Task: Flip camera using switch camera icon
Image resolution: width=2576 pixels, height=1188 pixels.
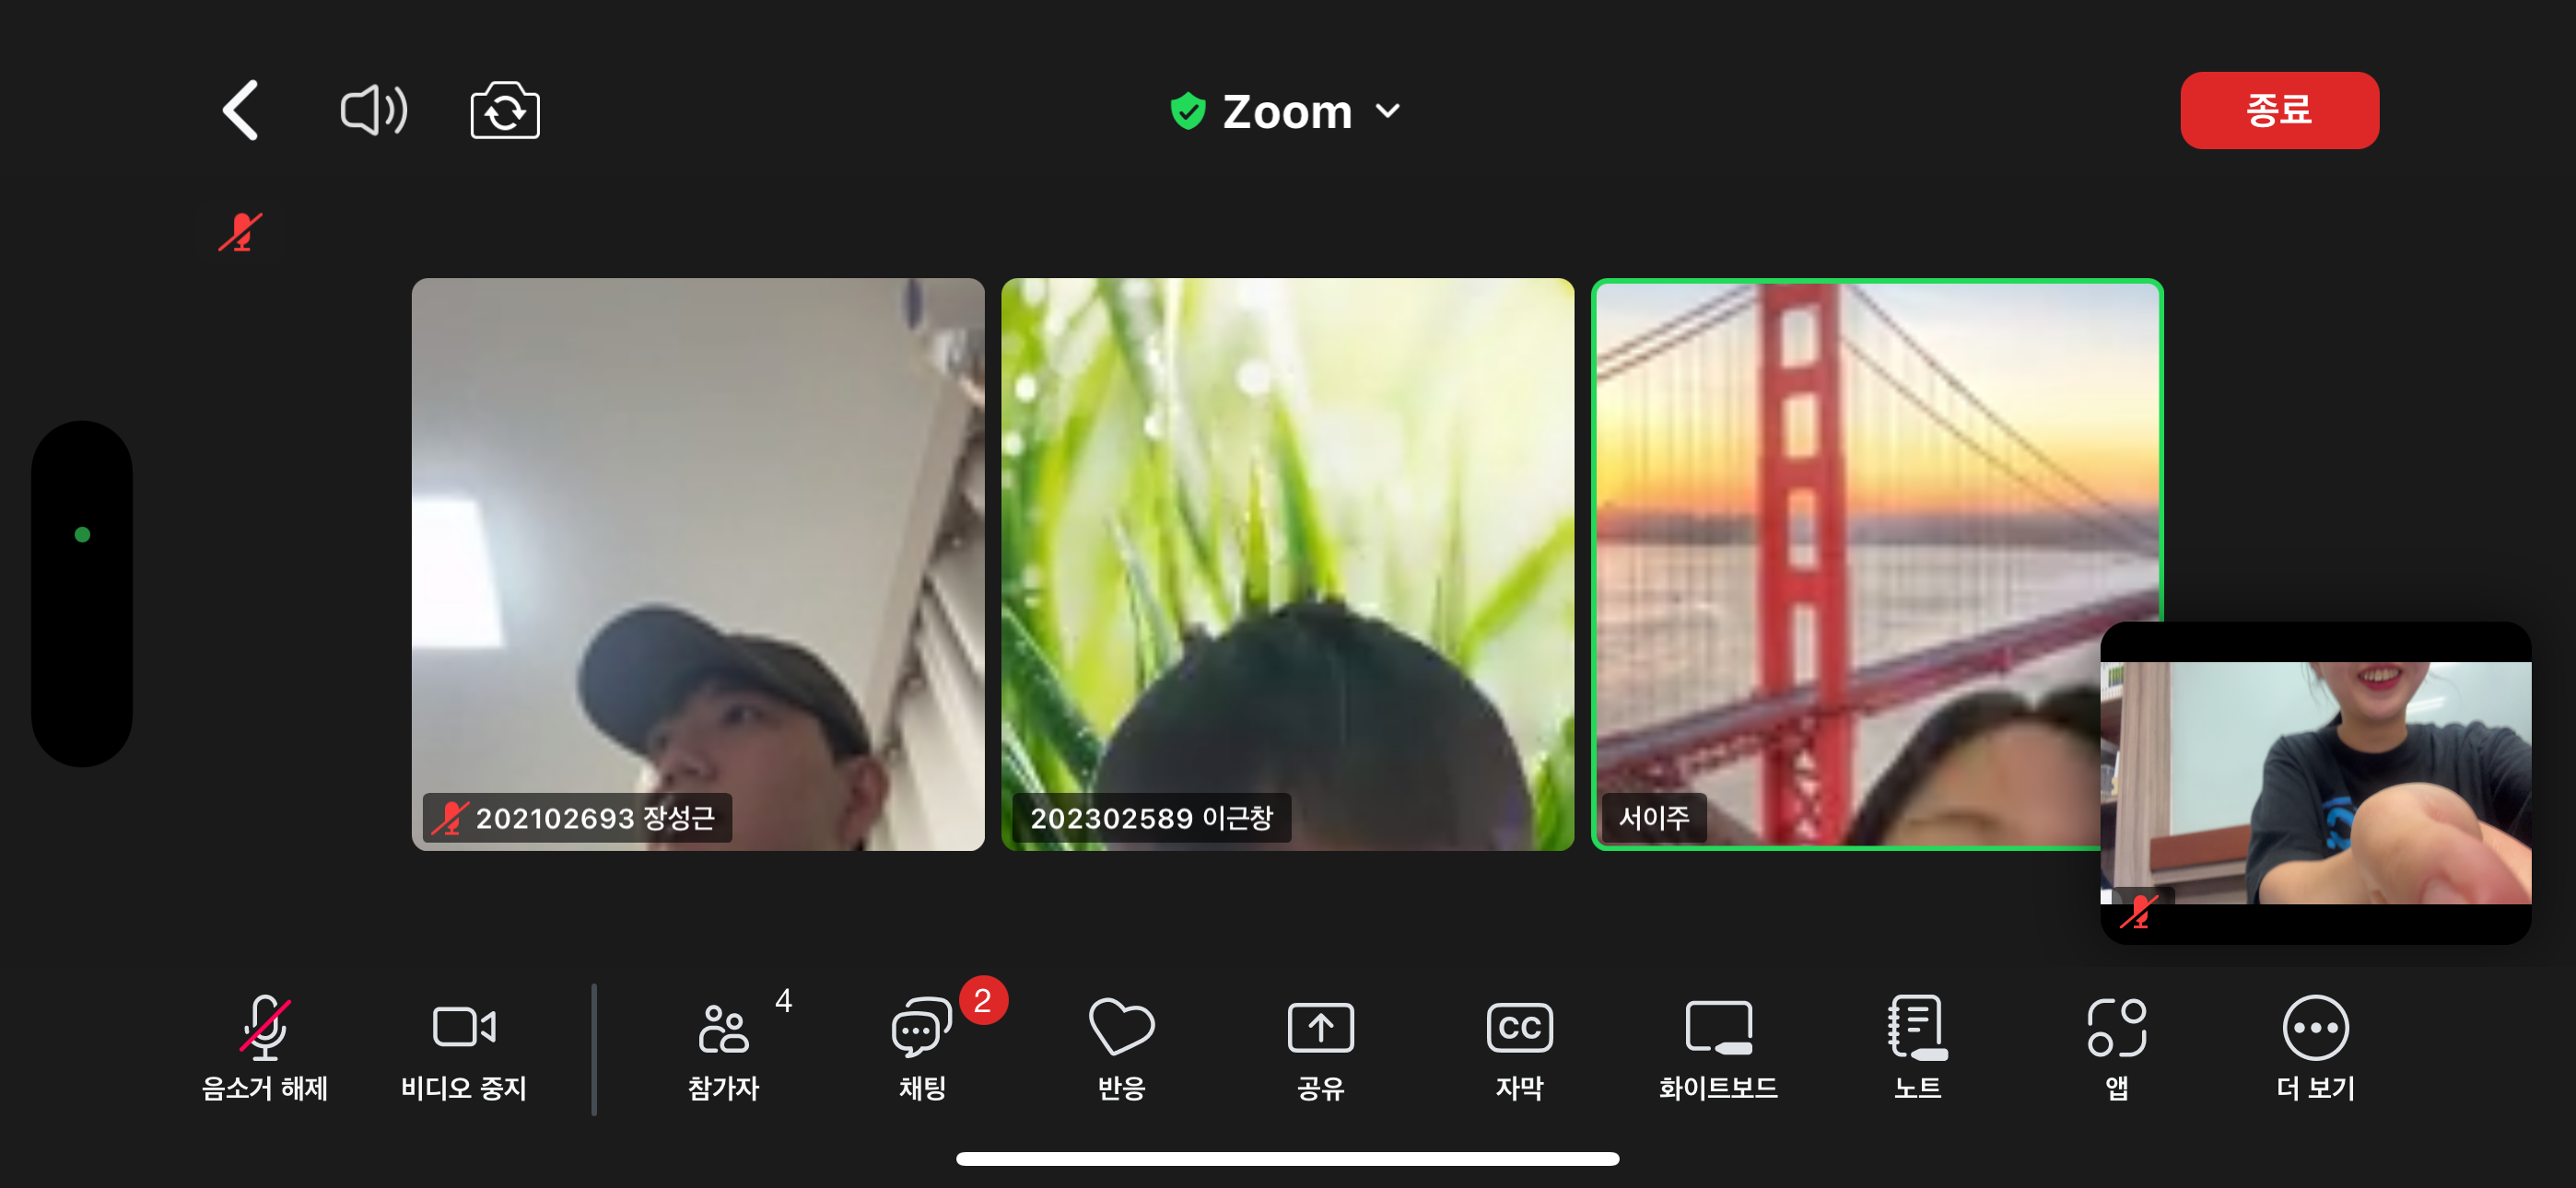Action: point(505,110)
